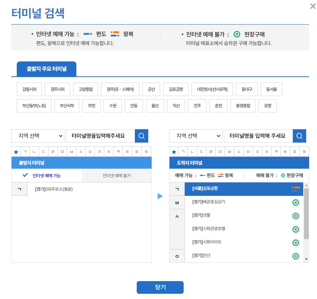Select the star icon in the departure index bar

click(x=16, y=152)
